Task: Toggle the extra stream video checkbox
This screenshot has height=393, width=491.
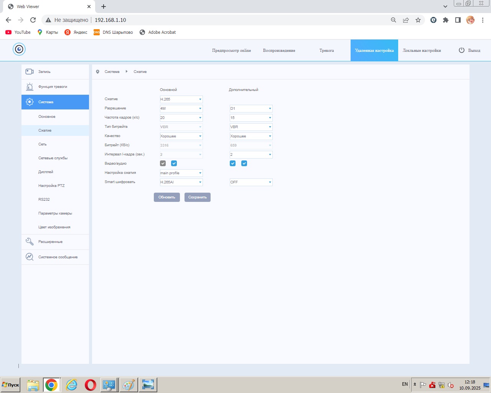Action: pyautogui.click(x=232, y=163)
